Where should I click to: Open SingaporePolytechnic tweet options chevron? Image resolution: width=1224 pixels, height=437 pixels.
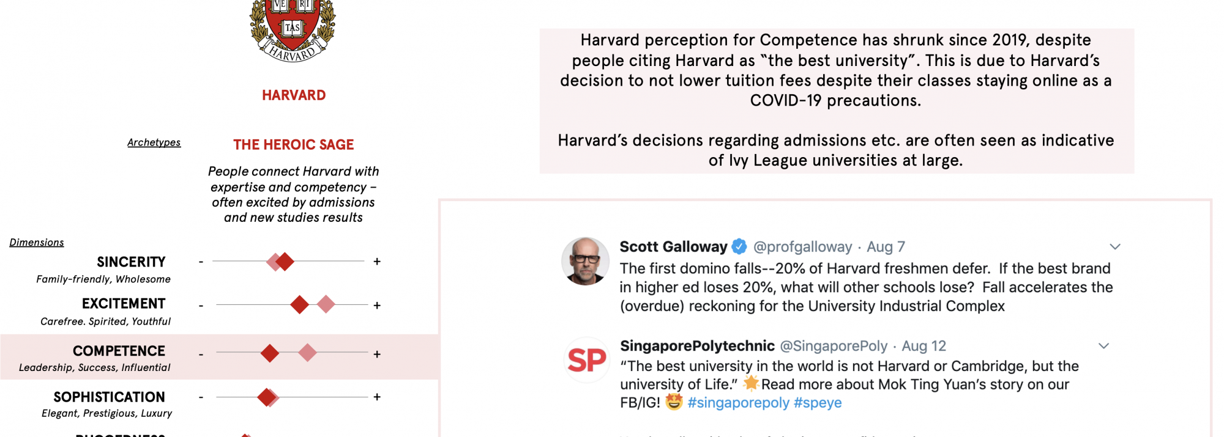point(1103,346)
